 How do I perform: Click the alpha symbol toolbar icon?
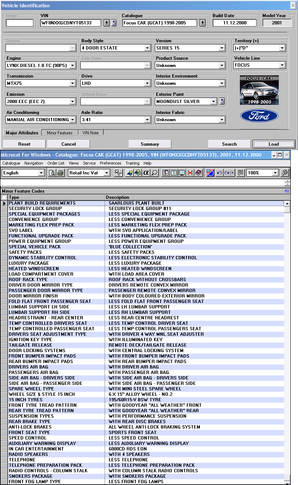(x=146, y=173)
